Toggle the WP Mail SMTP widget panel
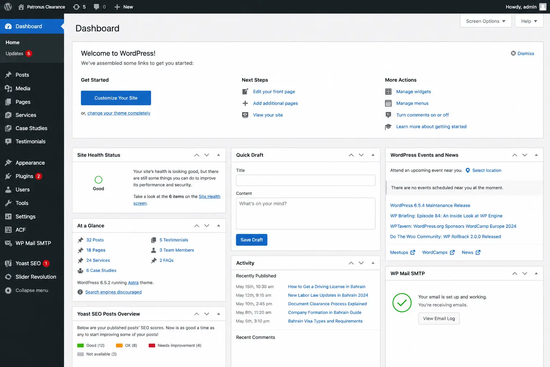550x367 pixels. coord(536,273)
